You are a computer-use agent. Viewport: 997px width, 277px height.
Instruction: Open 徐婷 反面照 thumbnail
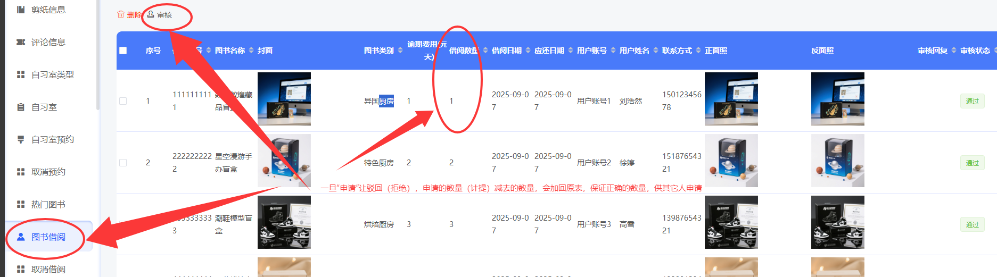click(x=838, y=161)
